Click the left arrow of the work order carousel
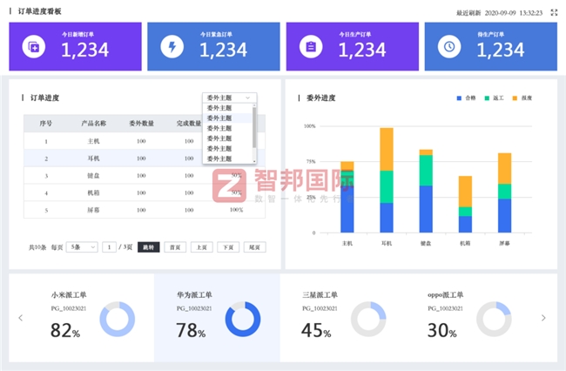 click(21, 318)
